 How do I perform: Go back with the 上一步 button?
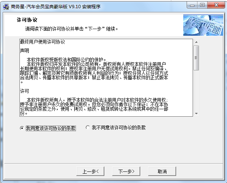[x=91, y=171]
